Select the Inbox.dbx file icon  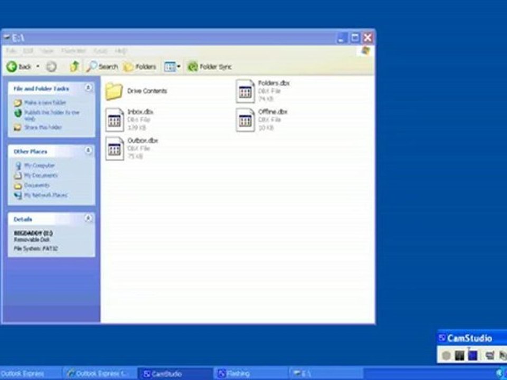115,120
